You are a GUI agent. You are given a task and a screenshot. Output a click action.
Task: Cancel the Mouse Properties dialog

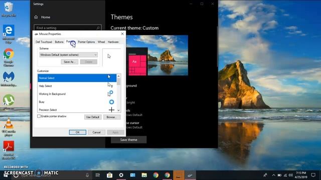click(x=96, y=132)
